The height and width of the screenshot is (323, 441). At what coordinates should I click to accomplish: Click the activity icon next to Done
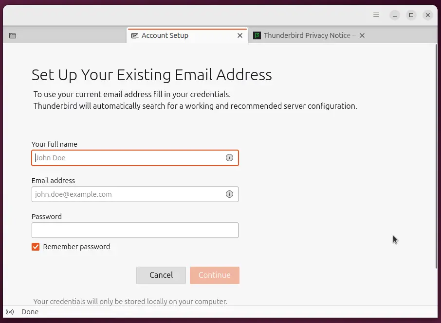10,311
